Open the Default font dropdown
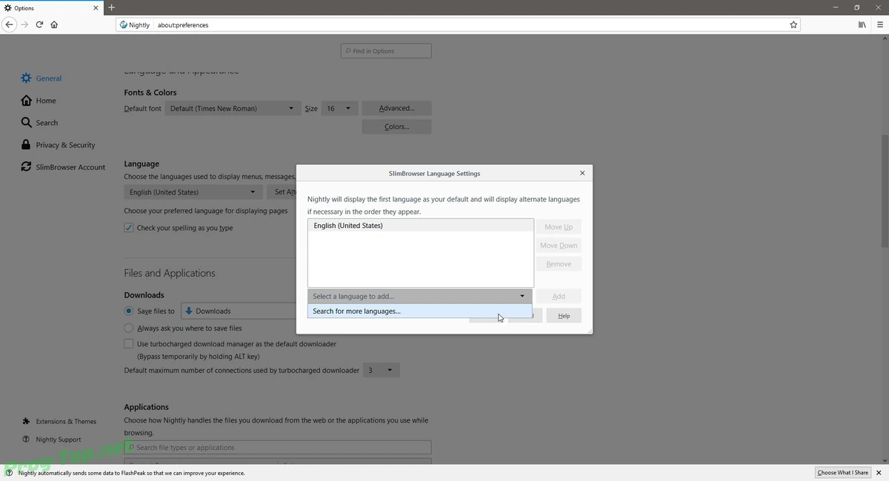This screenshot has width=889, height=481. pyautogui.click(x=233, y=109)
